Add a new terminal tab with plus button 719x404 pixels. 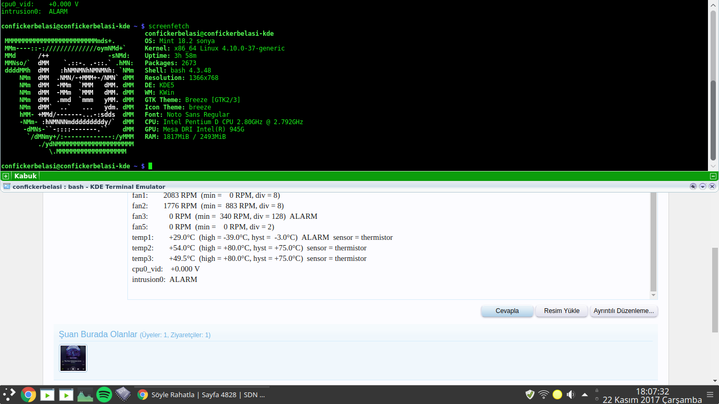coord(5,176)
